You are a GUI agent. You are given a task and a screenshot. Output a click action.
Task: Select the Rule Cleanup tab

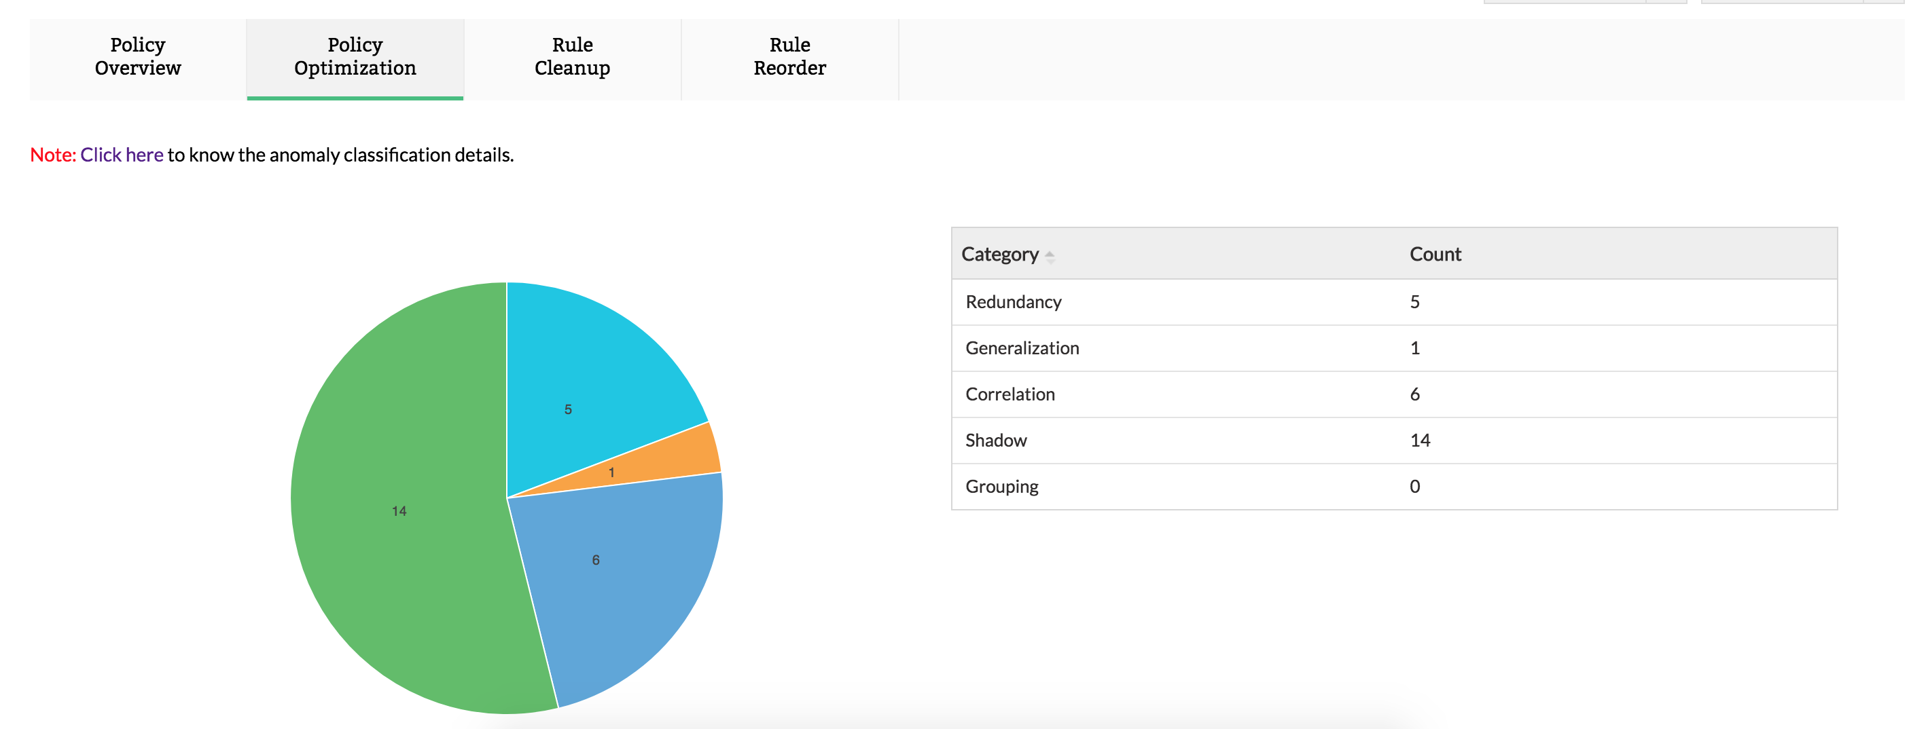pyautogui.click(x=571, y=57)
